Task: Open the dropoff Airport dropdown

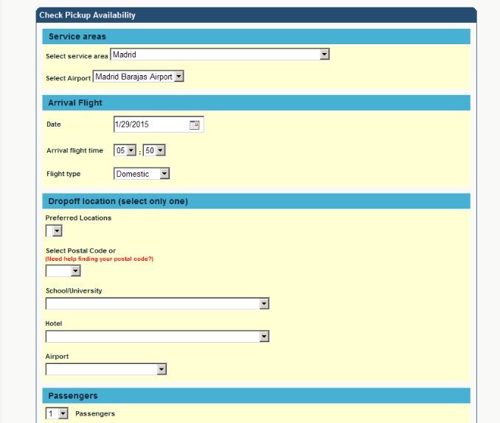Action: point(106,369)
